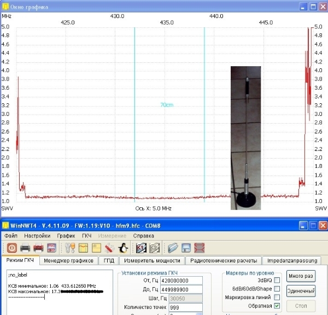Image resolution: width=328 pixels, height=315 pixels.
Task: Open the Радиотехнические расчеты tab
Action: 224,260
